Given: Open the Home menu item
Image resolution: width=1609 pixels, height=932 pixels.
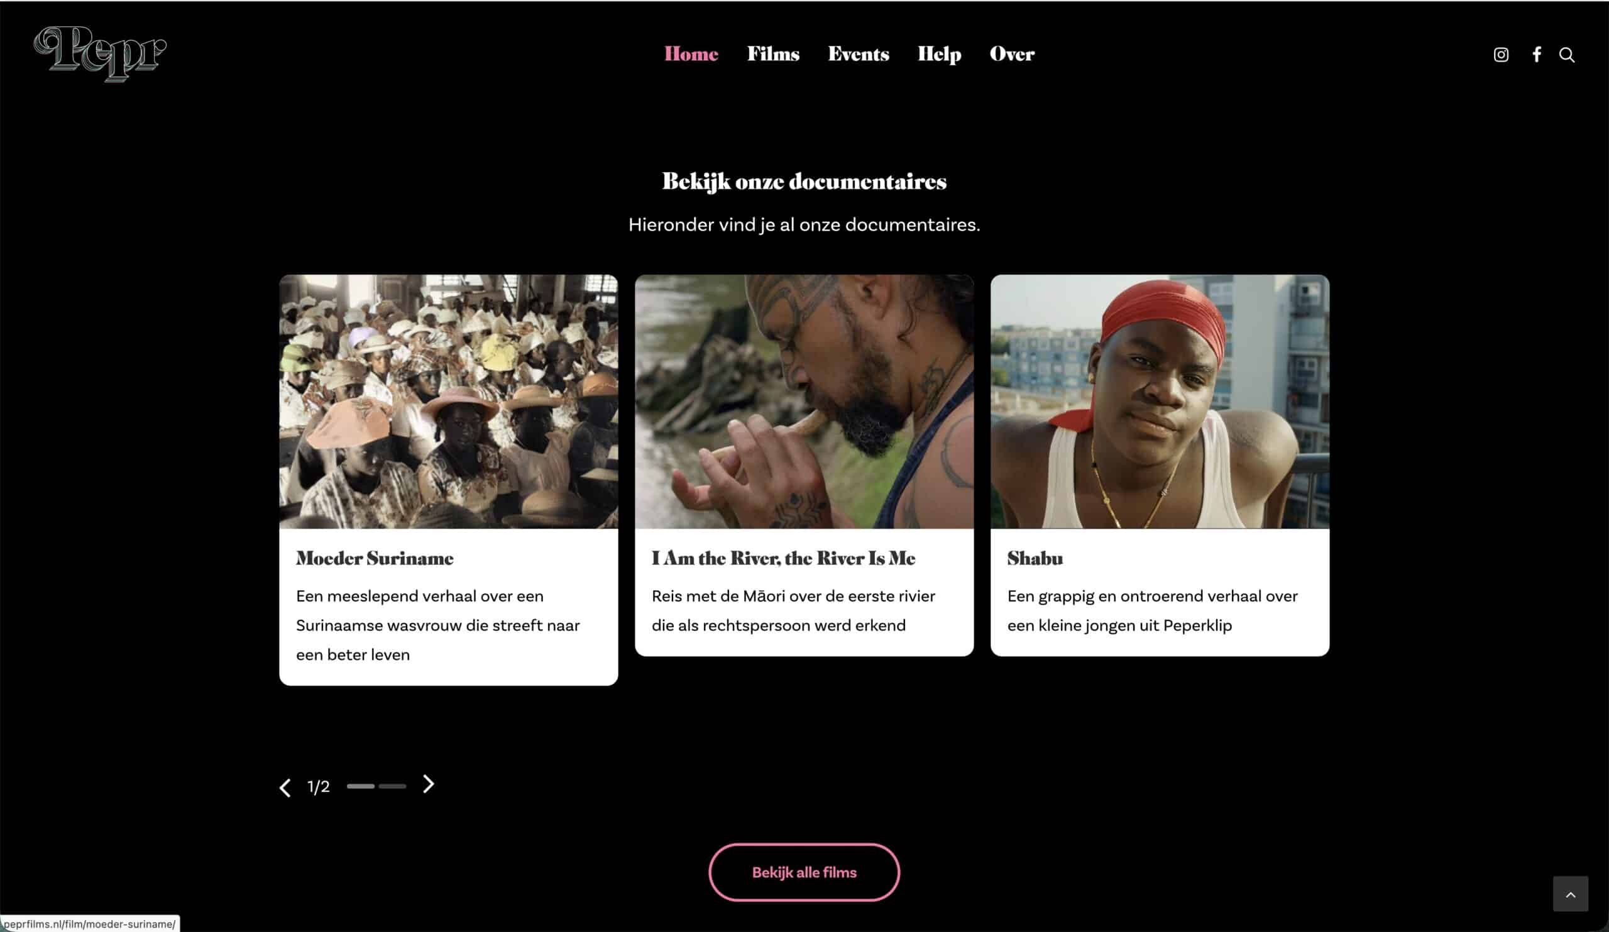Looking at the screenshot, I should click(x=691, y=53).
